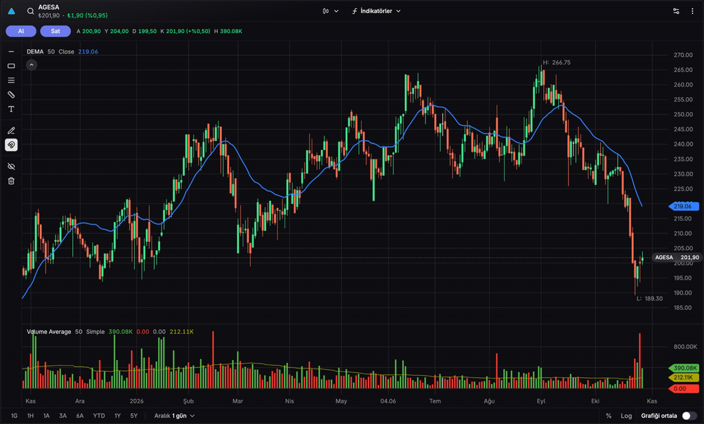Image resolution: width=704 pixels, height=424 pixels.
Task: Select the text annotation tool
Action: 11,109
